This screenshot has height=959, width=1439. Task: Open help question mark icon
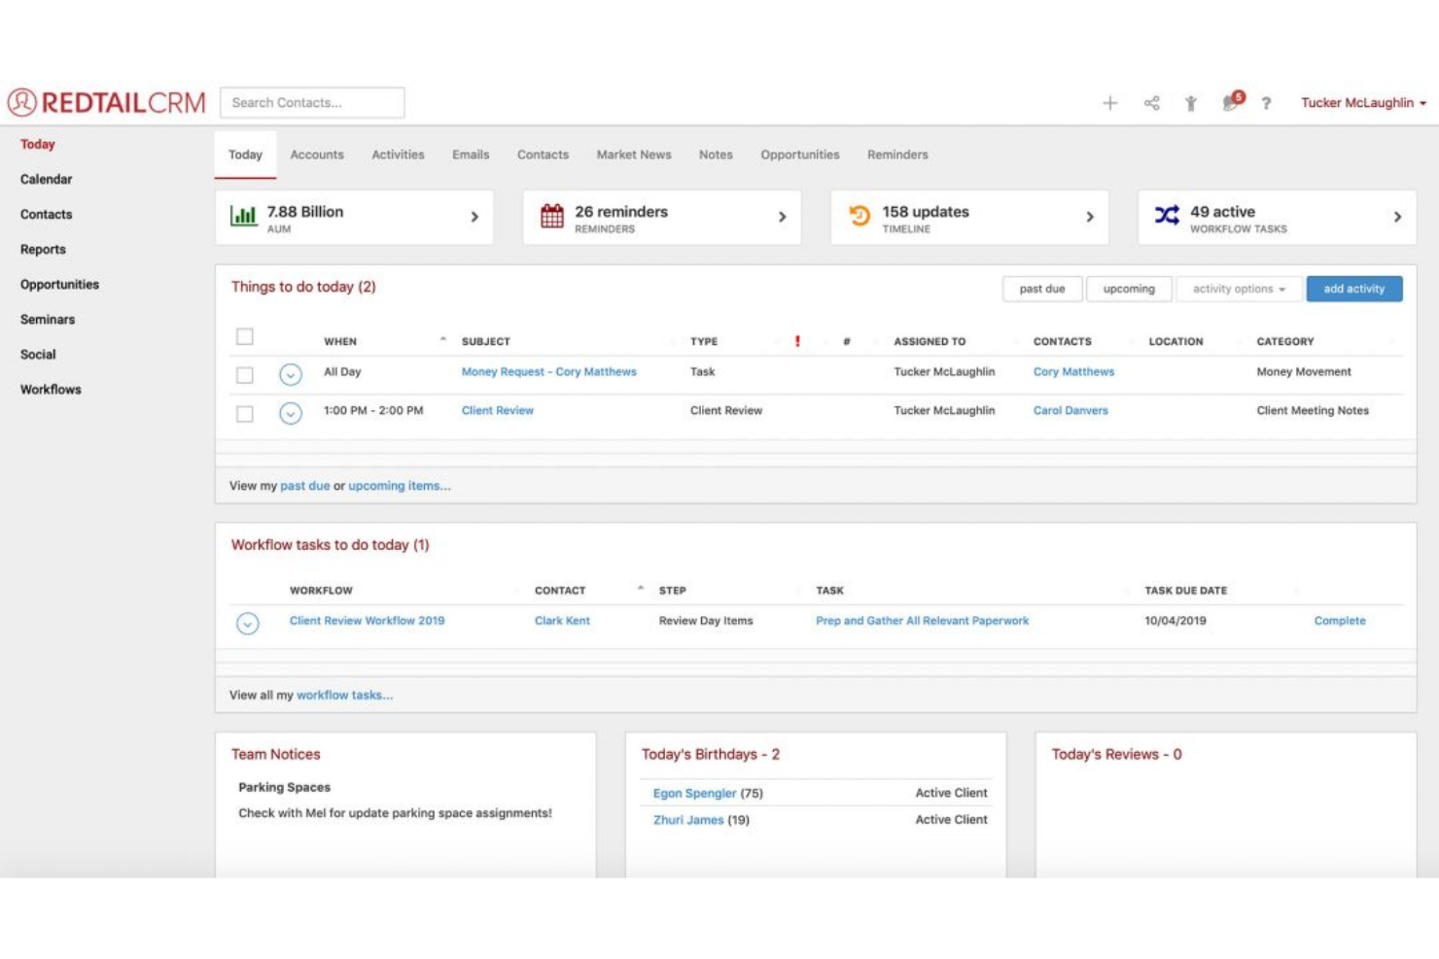1266,103
